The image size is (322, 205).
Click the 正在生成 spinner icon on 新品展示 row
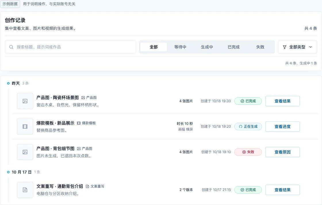point(240,127)
